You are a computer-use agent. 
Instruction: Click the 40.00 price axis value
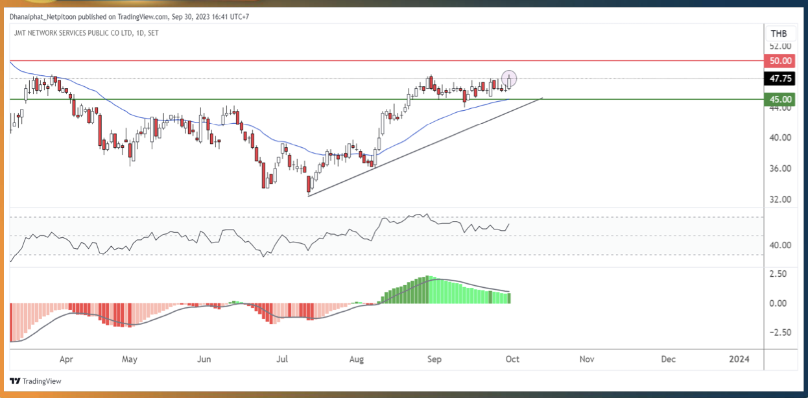(779, 137)
